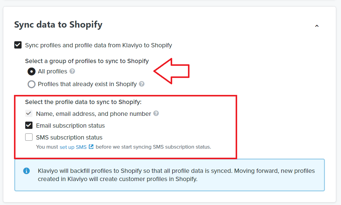
Task: Choose Profiles that already exist in Shopify
Action: 32,84
